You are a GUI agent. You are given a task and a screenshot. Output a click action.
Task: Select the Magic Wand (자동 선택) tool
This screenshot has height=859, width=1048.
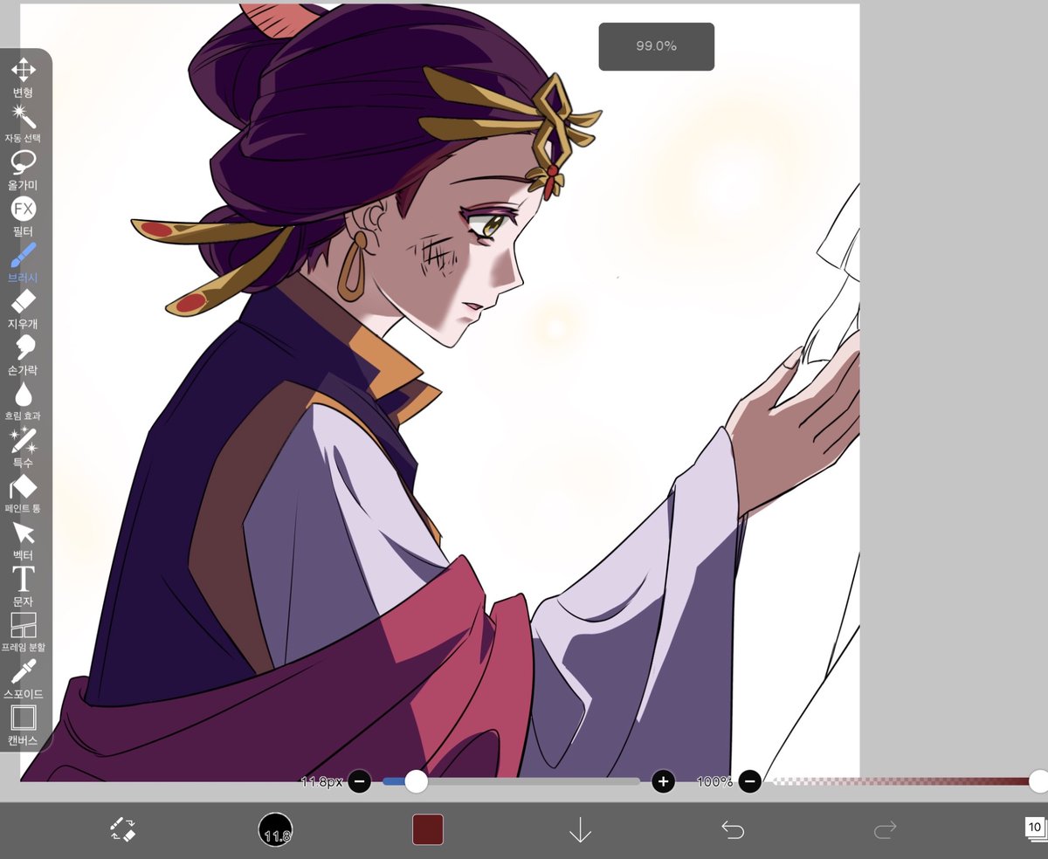tap(23, 123)
